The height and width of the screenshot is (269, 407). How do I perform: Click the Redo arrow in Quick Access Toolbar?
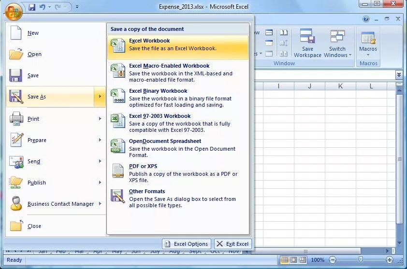[x=58, y=7]
